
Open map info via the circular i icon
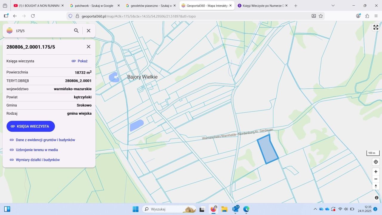(376, 197)
